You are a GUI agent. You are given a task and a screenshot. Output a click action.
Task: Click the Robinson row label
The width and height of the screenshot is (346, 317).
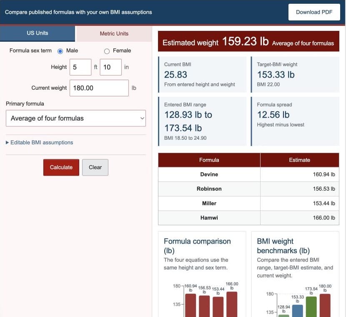point(209,189)
